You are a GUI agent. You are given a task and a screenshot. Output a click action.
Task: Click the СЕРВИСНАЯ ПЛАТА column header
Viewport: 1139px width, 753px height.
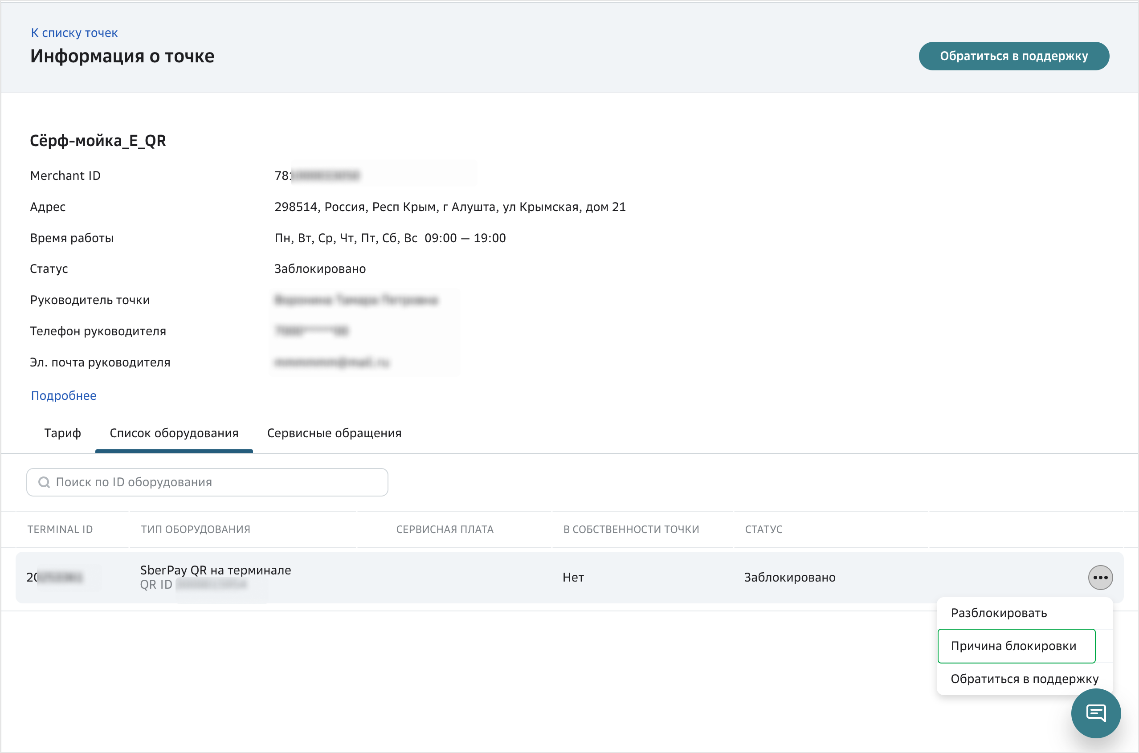coord(445,529)
